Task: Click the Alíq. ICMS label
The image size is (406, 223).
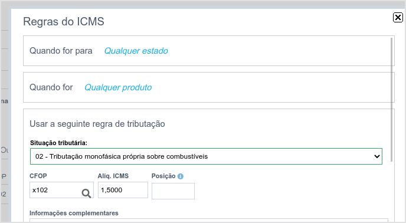Action: point(113,176)
